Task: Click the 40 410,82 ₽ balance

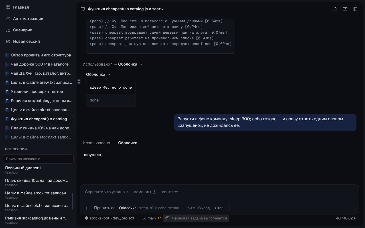Action: click(346, 218)
